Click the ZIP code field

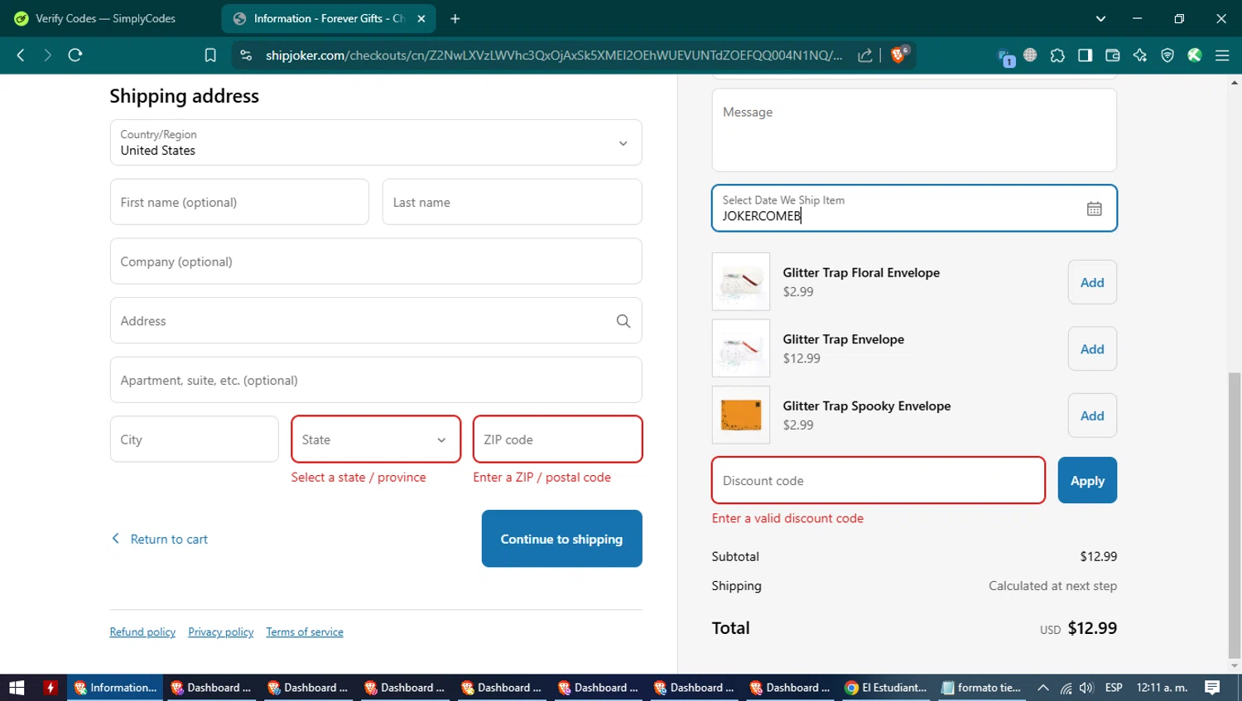coord(557,439)
